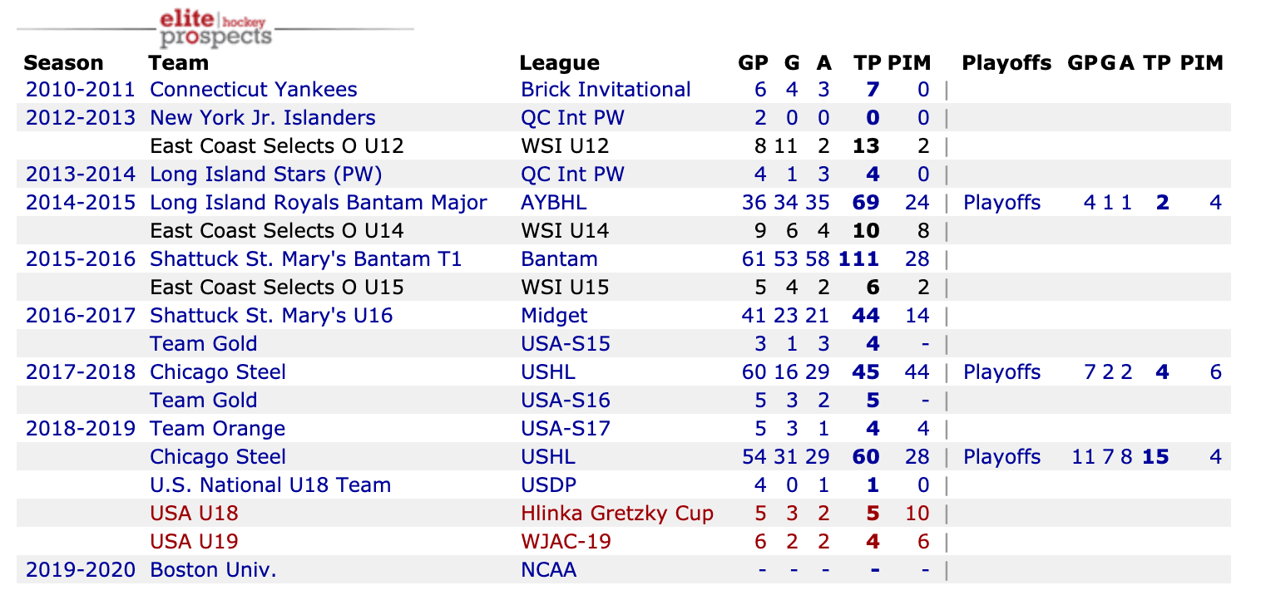Open the 2010-2011 season link
The width and height of the screenshot is (1261, 605).
pyautogui.click(x=80, y=90)
